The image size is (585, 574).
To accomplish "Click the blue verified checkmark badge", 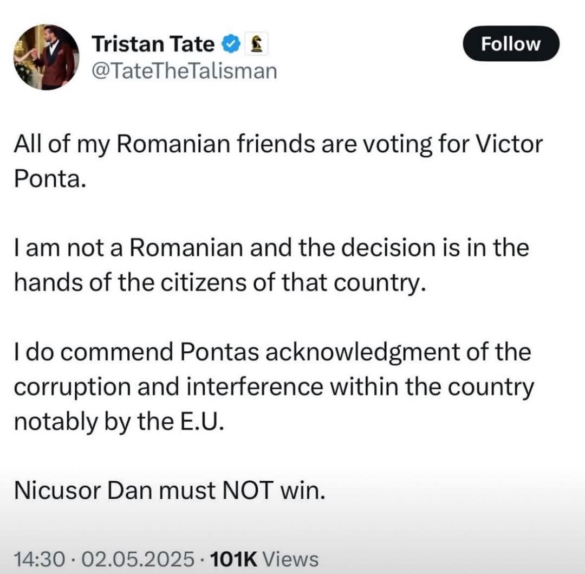I will point(231,44).
